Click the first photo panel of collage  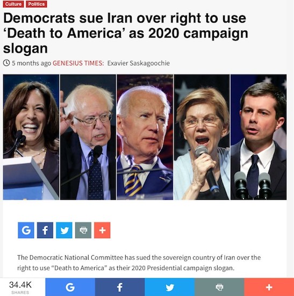coord(31,137)
